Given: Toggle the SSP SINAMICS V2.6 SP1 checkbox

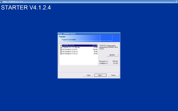Looking at the screenshot, I should pos(61,50).
